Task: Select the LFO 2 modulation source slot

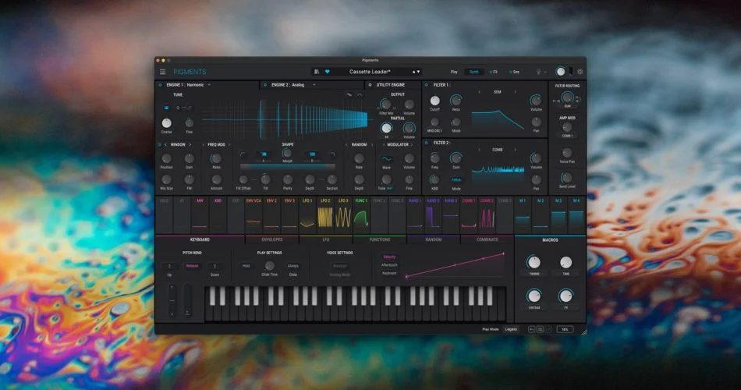Action: [325, 215]
